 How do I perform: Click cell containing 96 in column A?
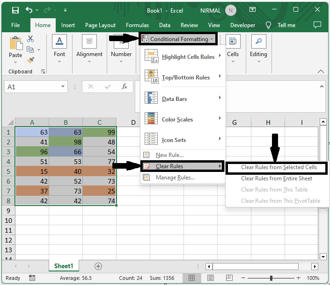click(32, 152)
